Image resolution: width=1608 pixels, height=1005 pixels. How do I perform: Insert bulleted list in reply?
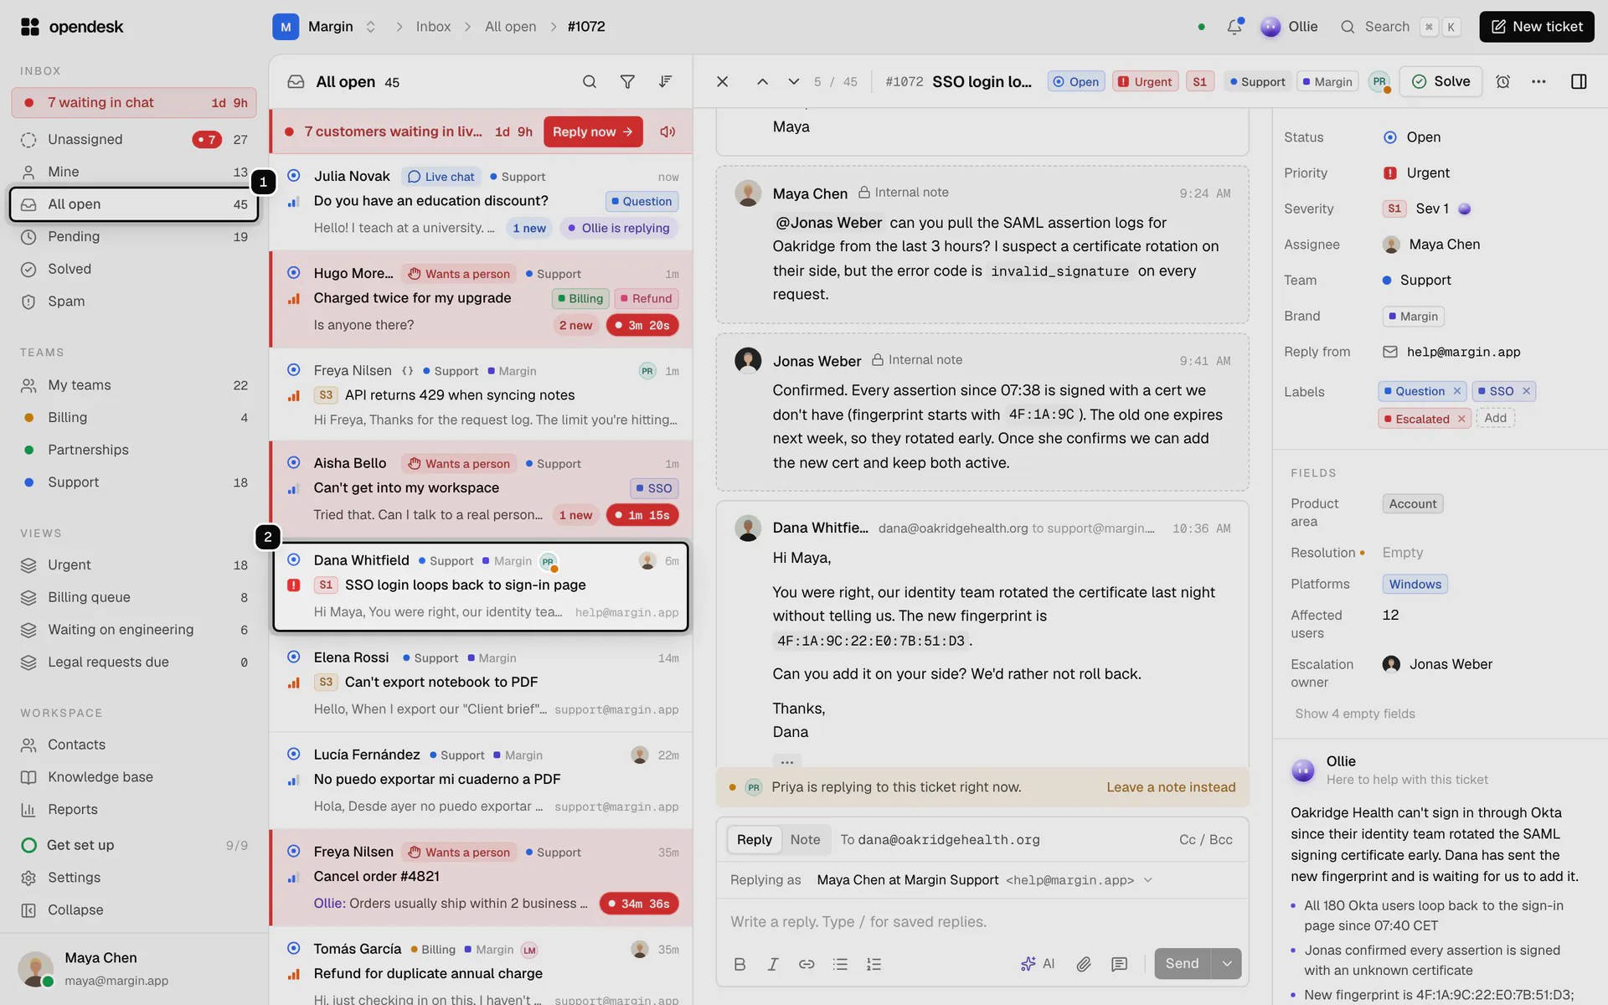pyautogui.click(x=840, y=965)
